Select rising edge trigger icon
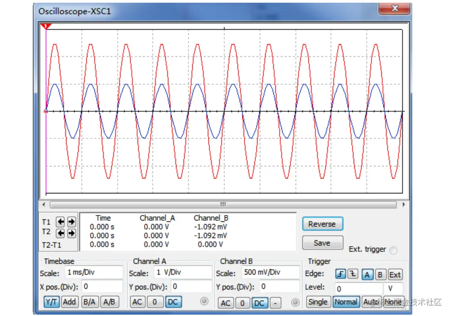This screenshot has width=451, height=316. (x=341, y=274)
